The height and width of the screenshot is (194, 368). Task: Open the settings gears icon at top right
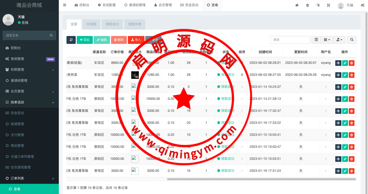coord(362,5)
